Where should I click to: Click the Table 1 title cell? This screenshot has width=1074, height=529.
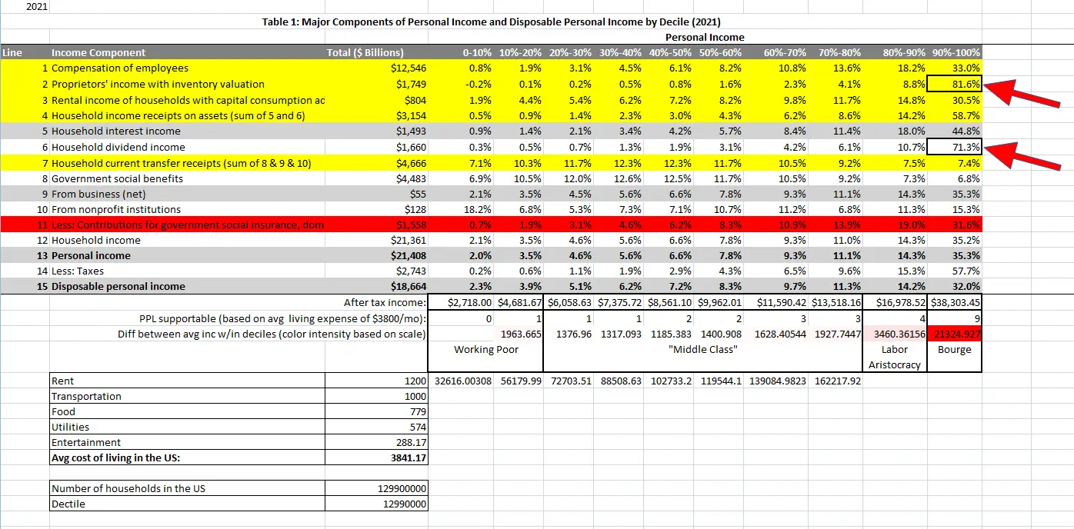tap(492, 22)
